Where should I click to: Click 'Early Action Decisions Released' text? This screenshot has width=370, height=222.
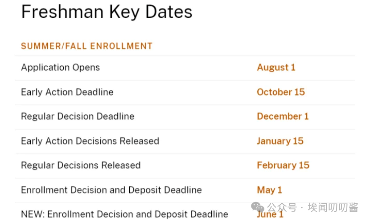(x=90, y=141)
